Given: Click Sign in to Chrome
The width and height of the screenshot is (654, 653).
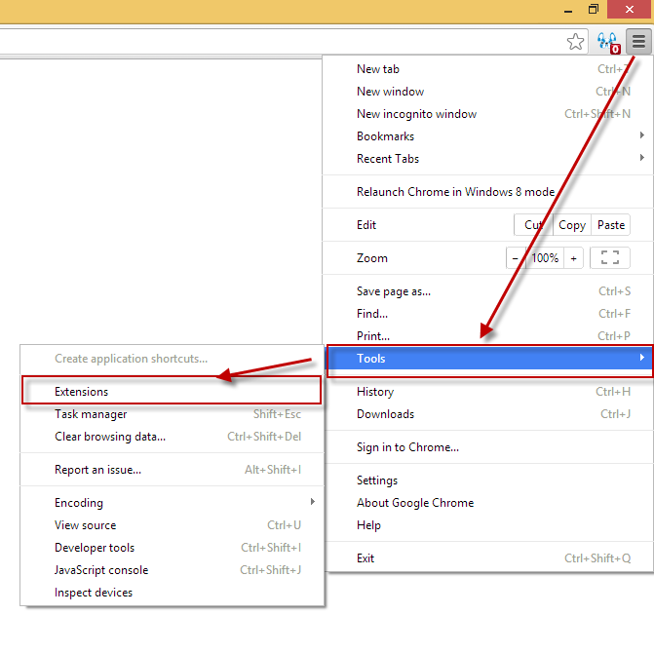Looking at the screenshot, I should pyautogui.click(x=407, y=447).
